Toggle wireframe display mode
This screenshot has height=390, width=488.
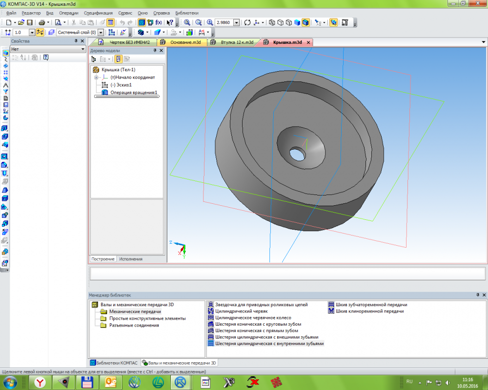pos(272,22)
